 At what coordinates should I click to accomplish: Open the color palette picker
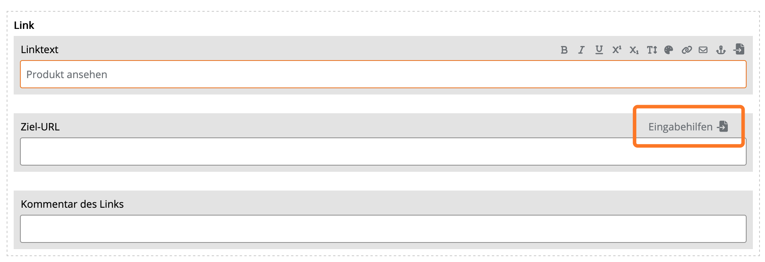click(669, 50)
